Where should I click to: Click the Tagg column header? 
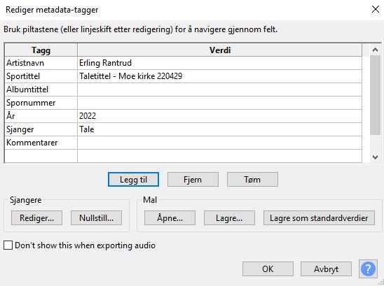pos(41,50)
